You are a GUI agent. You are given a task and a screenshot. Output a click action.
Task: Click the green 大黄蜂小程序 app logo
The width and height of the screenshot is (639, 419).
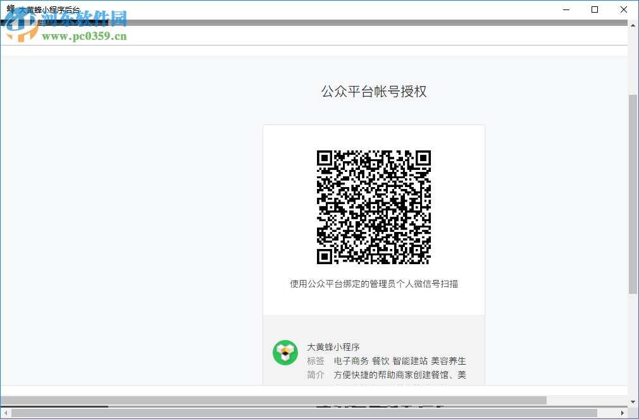[285, 353]
